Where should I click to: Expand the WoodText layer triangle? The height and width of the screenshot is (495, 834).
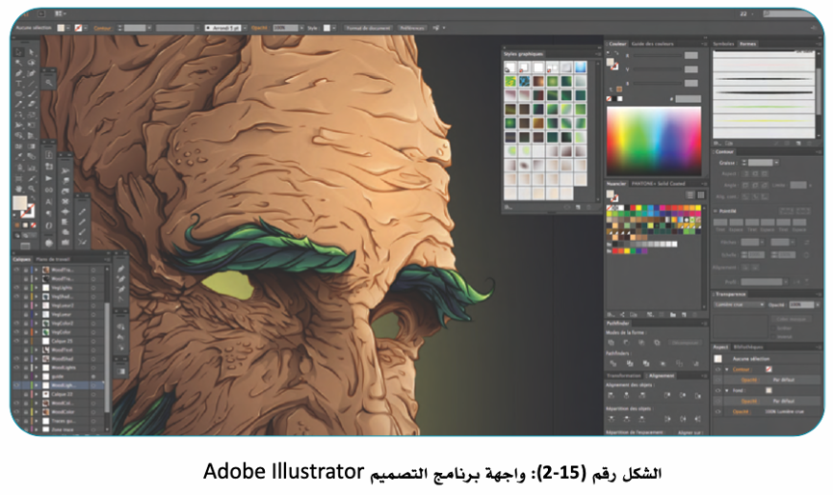(x=37, y=350)
